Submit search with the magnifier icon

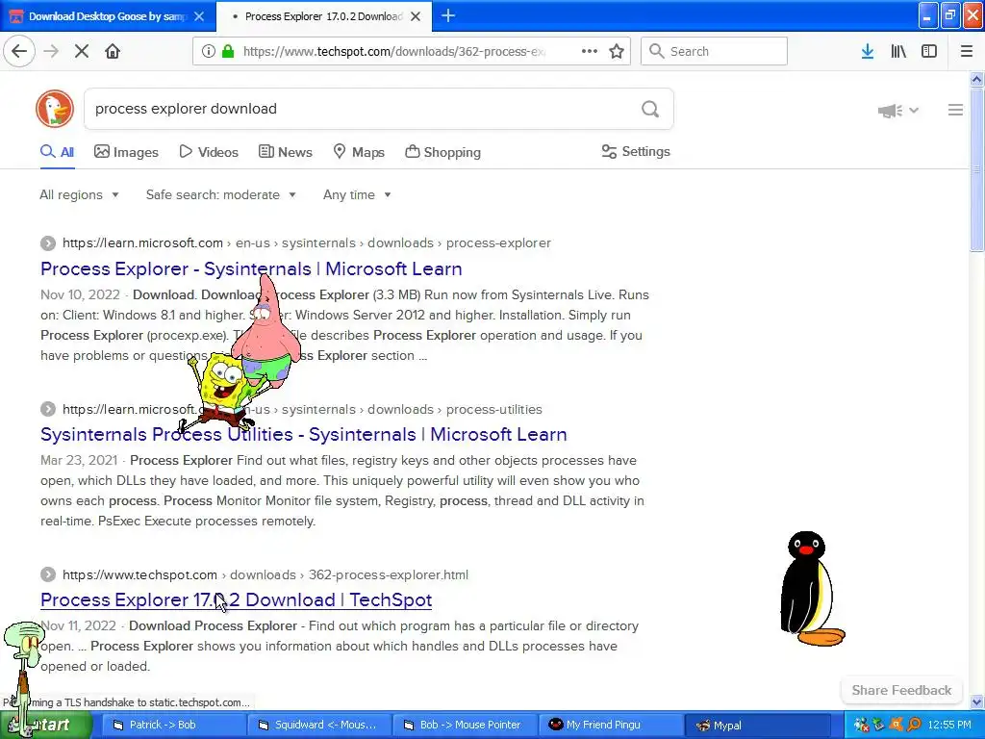(x=650, y=109)
